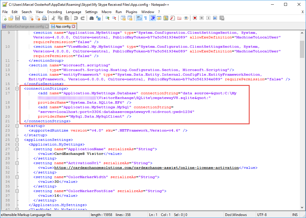Click the vertical scrollbar thumb
Screen dimensions: 306x218
point(302,49)
